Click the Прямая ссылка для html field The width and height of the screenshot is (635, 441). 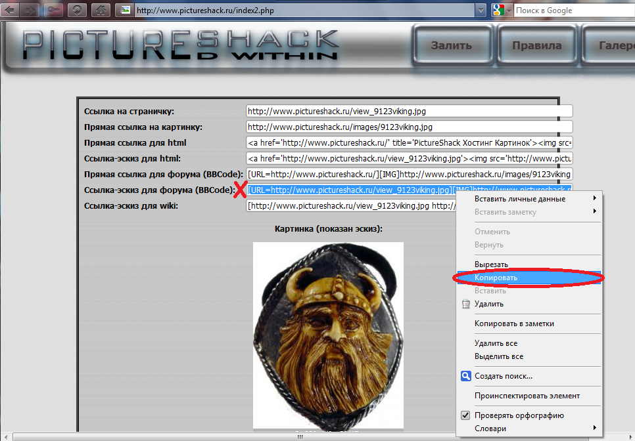[x=409, y=142]
